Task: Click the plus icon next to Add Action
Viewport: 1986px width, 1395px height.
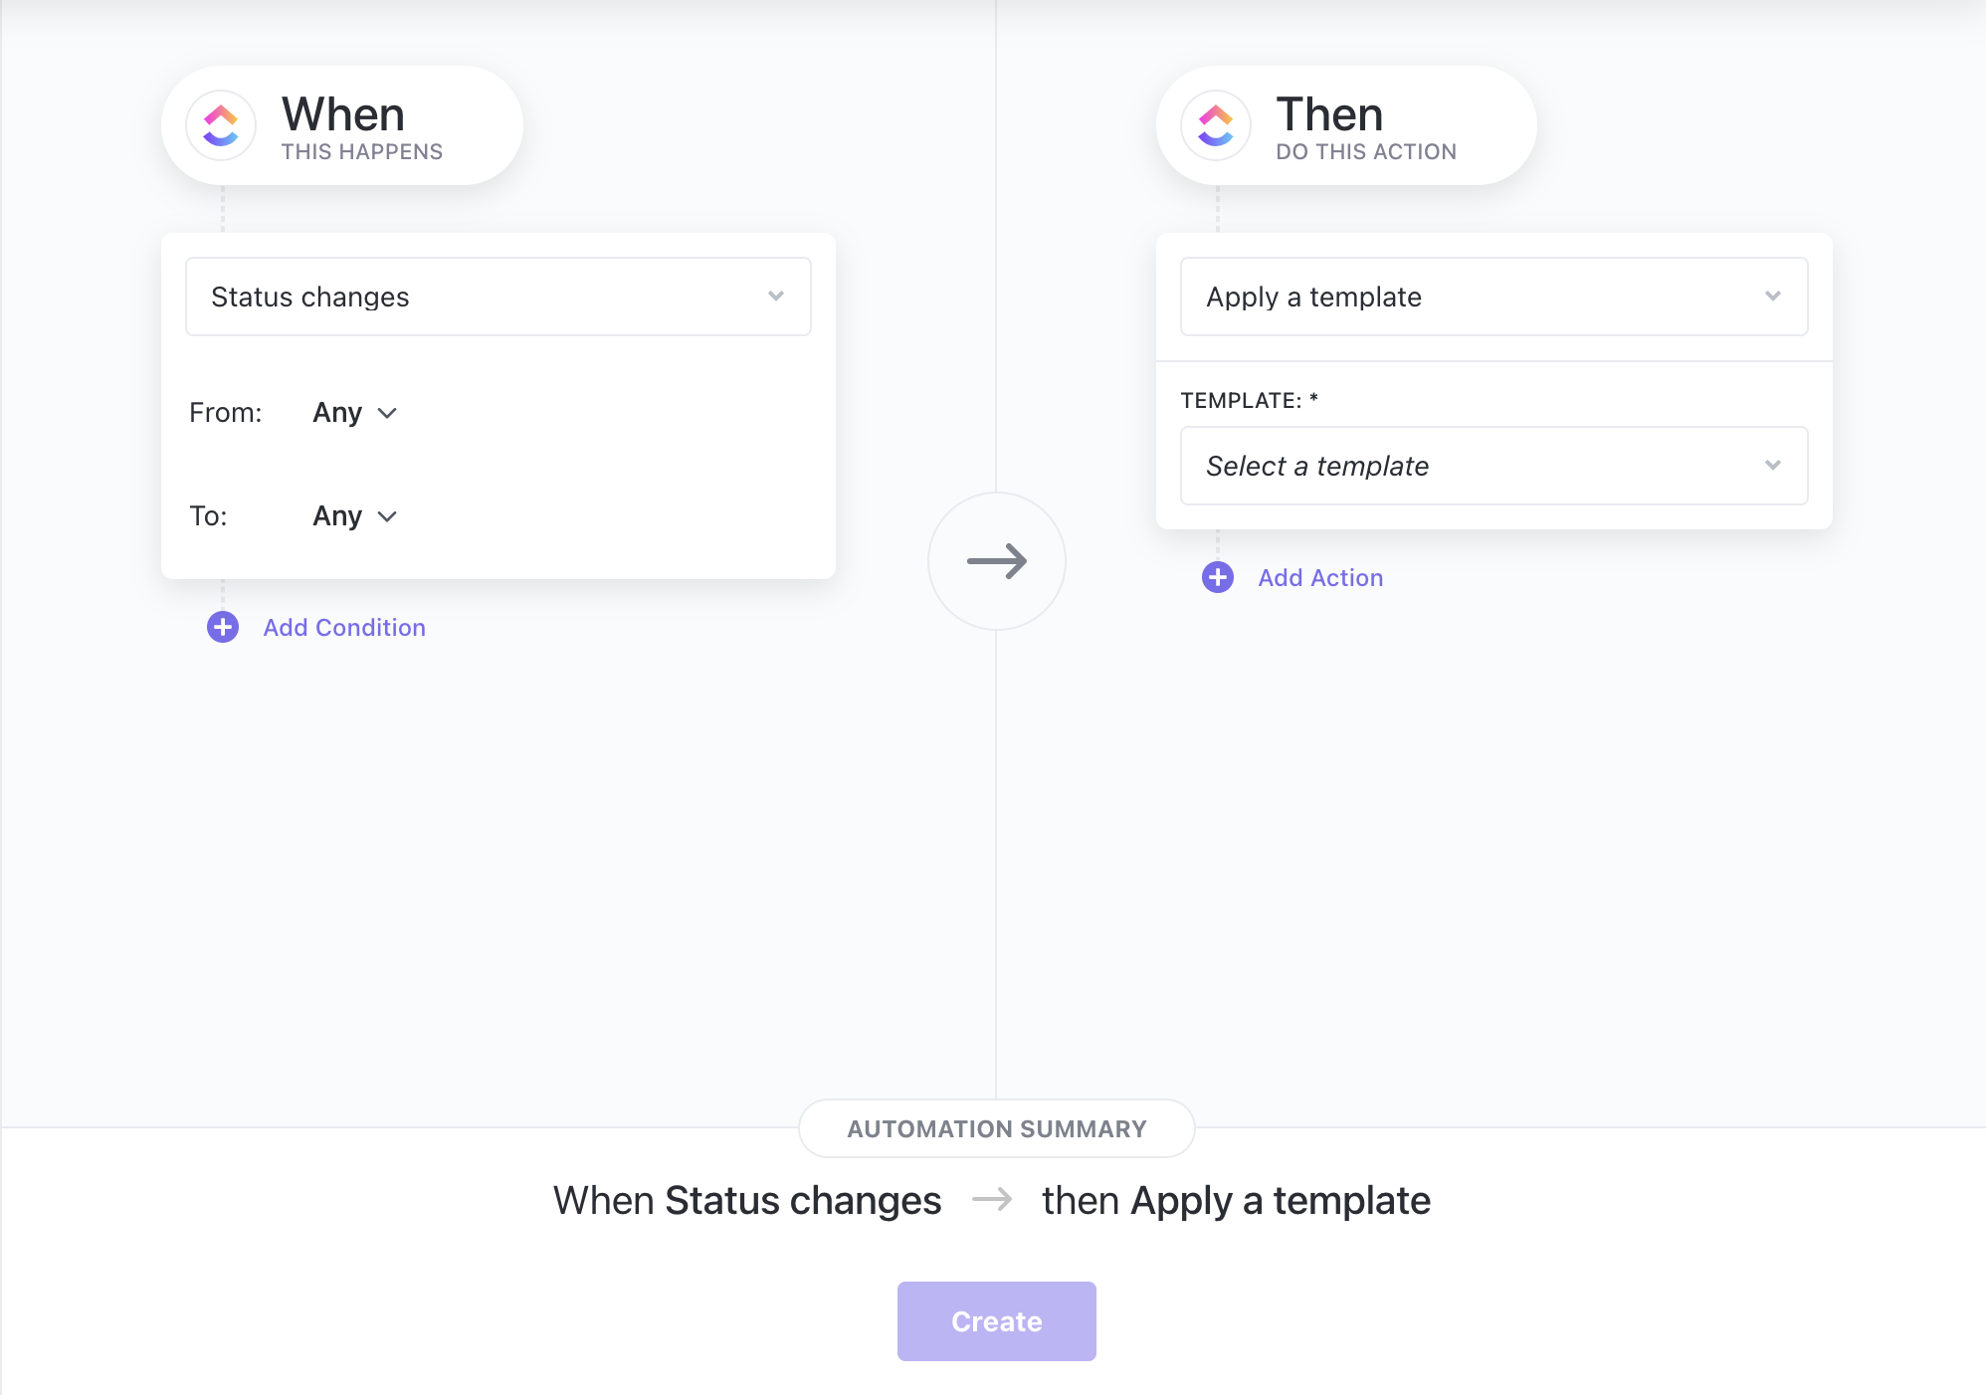Action: pyautogui.click(x=1217, y=577)
